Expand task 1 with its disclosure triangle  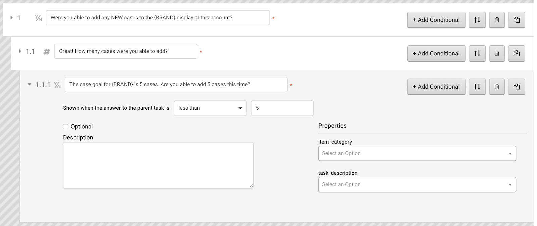pyautogui.click(x=11, y=18)
